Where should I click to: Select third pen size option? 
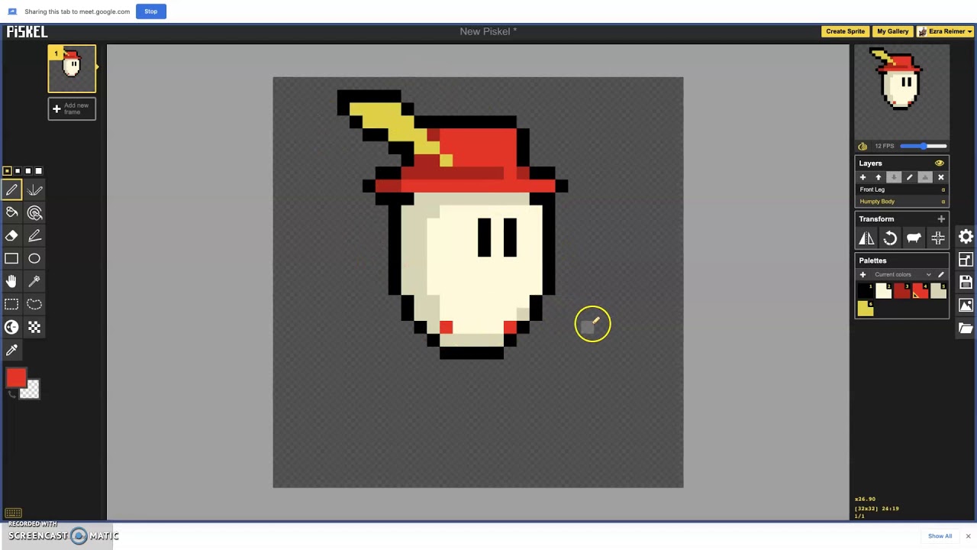(x=28, y=171)
